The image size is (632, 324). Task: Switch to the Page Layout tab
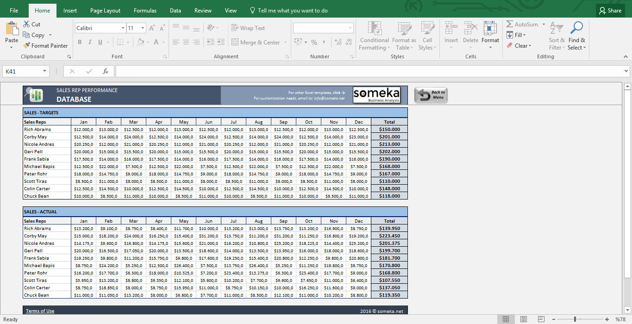[105, 11]
